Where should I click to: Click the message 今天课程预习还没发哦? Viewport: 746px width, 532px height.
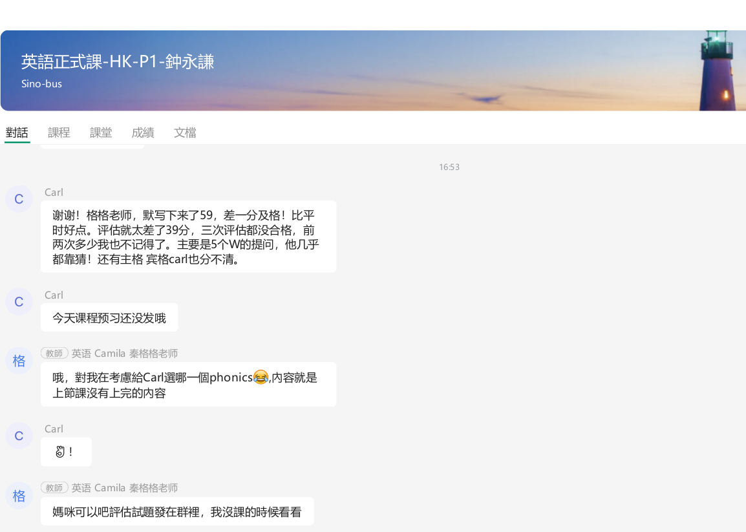coord(109,318)
